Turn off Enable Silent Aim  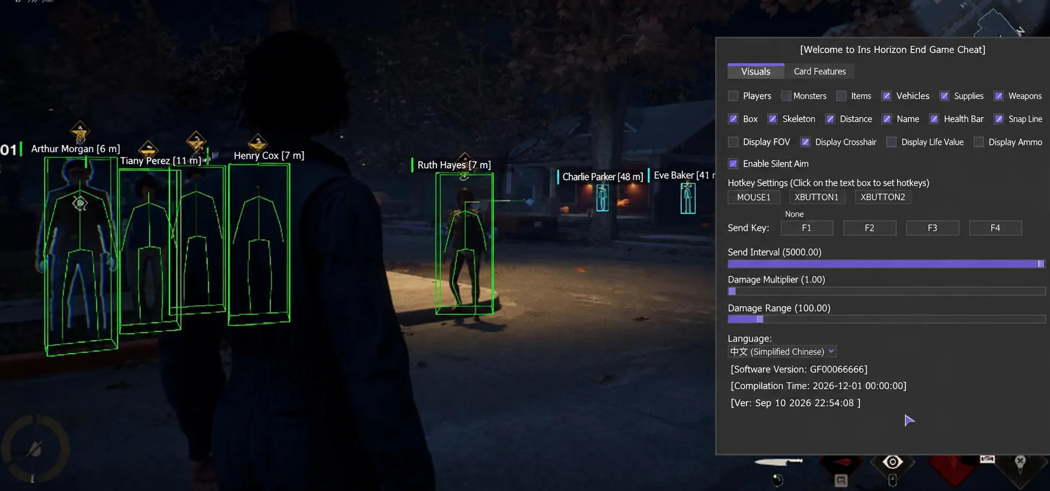[x=733, y=164]
